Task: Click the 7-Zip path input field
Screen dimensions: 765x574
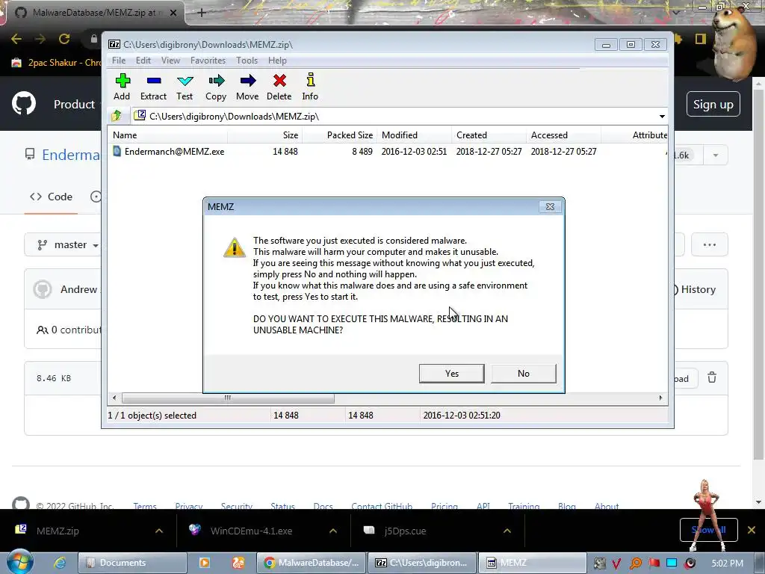Action: (395, 116)
